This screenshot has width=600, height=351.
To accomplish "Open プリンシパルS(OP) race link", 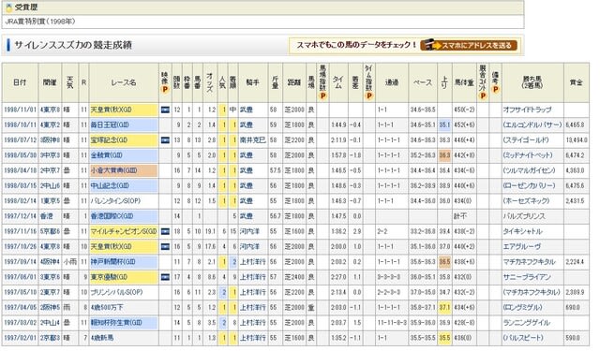I will tap(116, 292).
